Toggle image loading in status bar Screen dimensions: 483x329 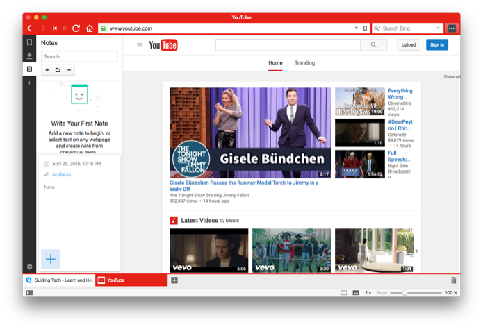[356, 293]
